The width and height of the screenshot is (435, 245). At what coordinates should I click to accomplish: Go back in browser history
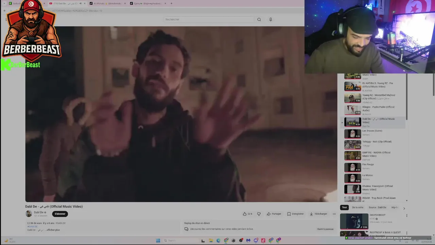pos(5,11)
